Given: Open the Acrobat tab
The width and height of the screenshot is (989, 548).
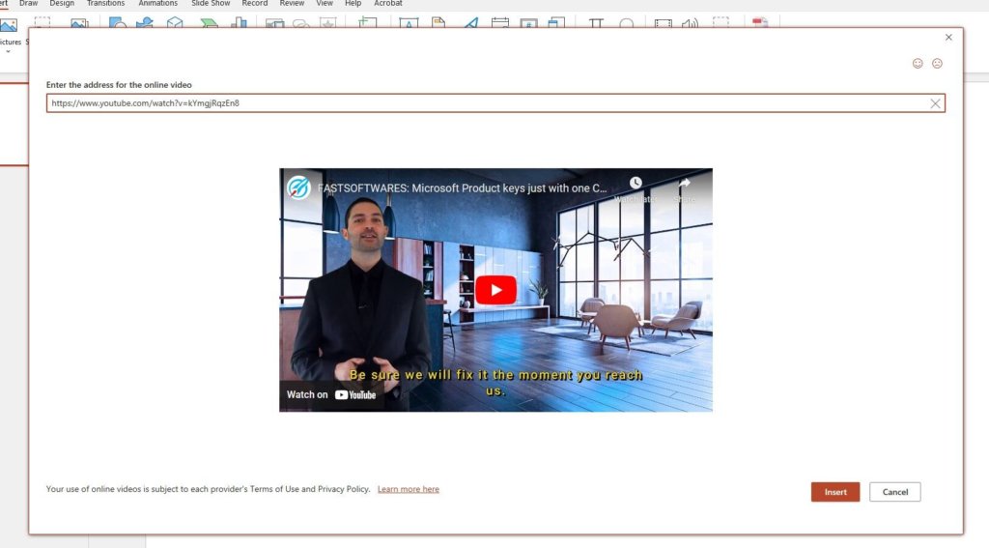Looking at the screenshot, I should [x=388, y=3].
